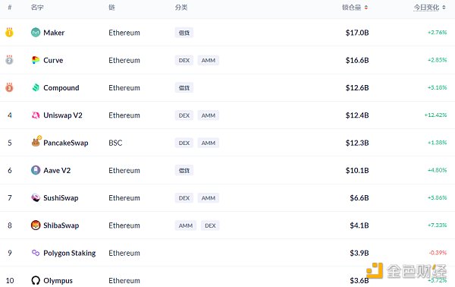Click the Aave V2 ghost icon
This screenshot has width=455, height=287.
[x=36, y=170]
